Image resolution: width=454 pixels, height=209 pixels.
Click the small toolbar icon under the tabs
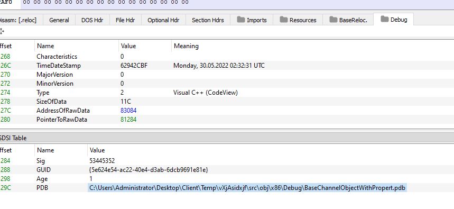(2, 31)
